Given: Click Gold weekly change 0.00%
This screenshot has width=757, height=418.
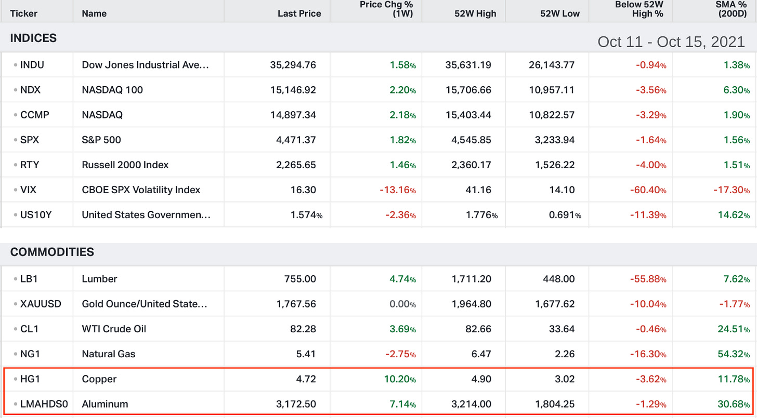Looking at the screenshot, I should (403, 304).
